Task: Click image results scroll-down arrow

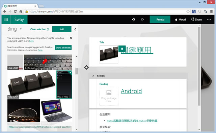Action: pos(77,130)
